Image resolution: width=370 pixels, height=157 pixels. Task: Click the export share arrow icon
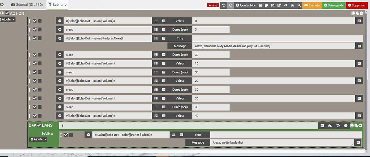(x=286, y=5)
